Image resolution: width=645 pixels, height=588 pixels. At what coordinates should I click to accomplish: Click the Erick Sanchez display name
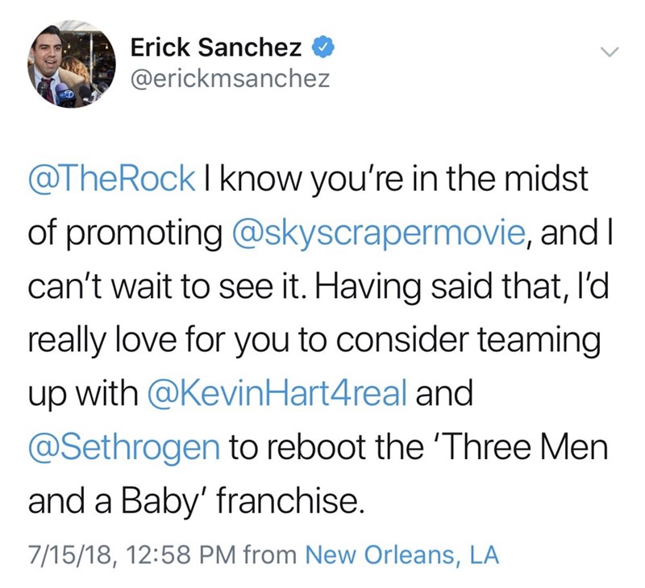[x=216, y=49]
